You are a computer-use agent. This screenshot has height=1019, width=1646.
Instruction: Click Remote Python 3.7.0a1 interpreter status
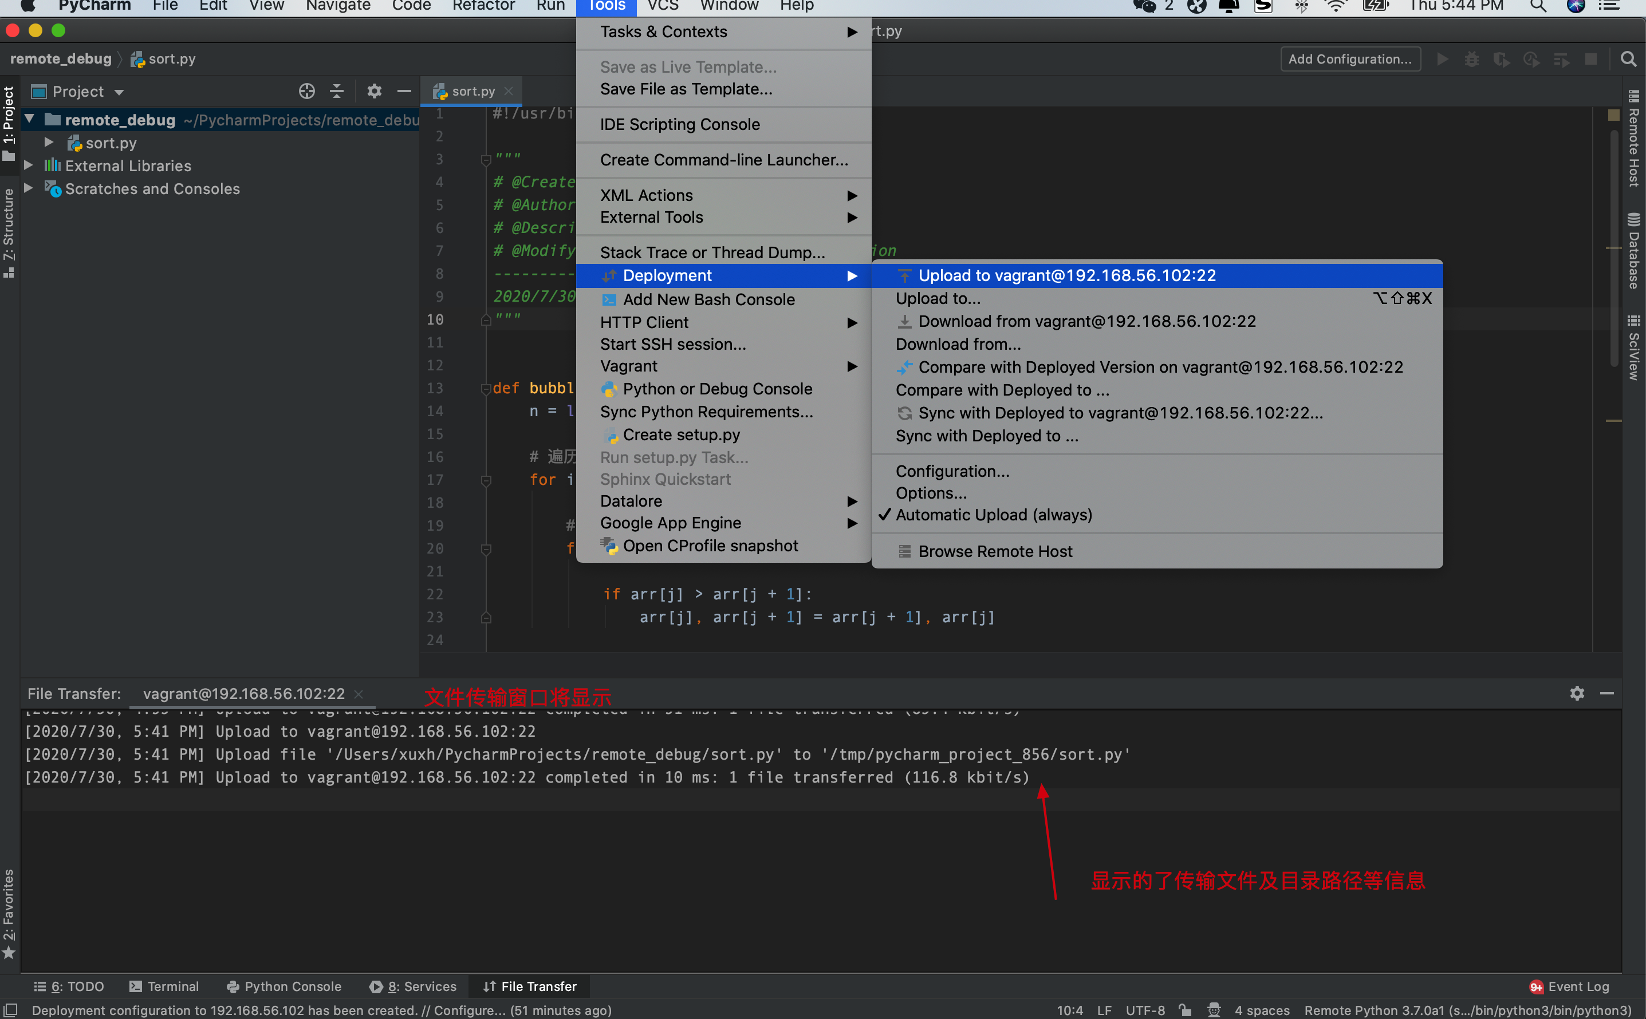tap(1467, 1010)
